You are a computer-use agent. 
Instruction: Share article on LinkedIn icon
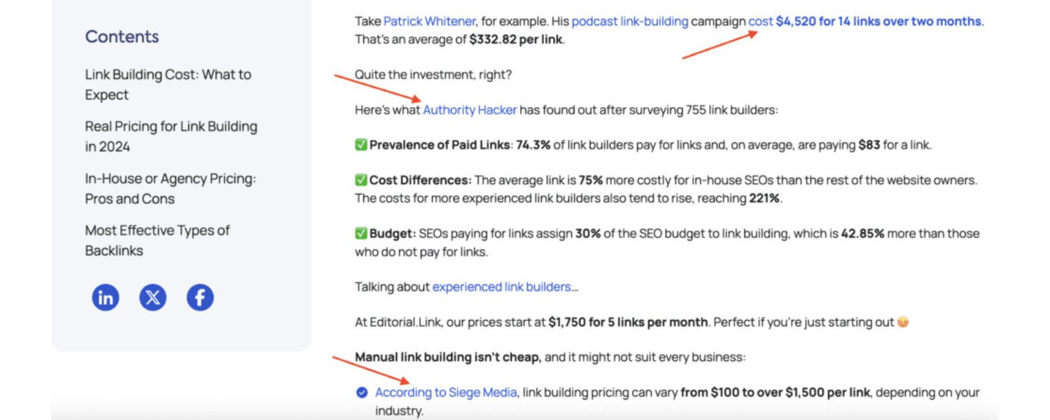click(x=106, y=297)
